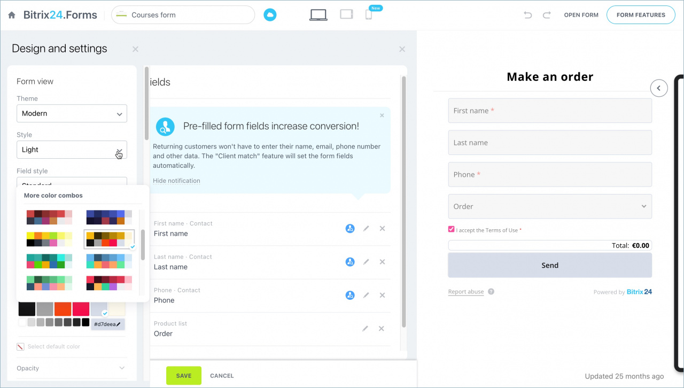
Task: Open the Order dropdown in form preview
Action: [550, 206]
